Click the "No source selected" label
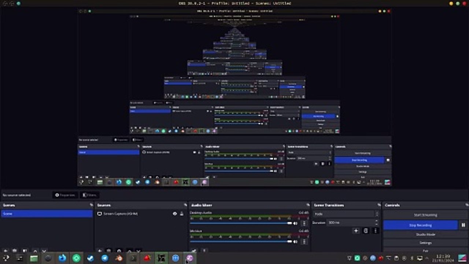The height and width of the screenshot is (264, 469). coord(17,195)
